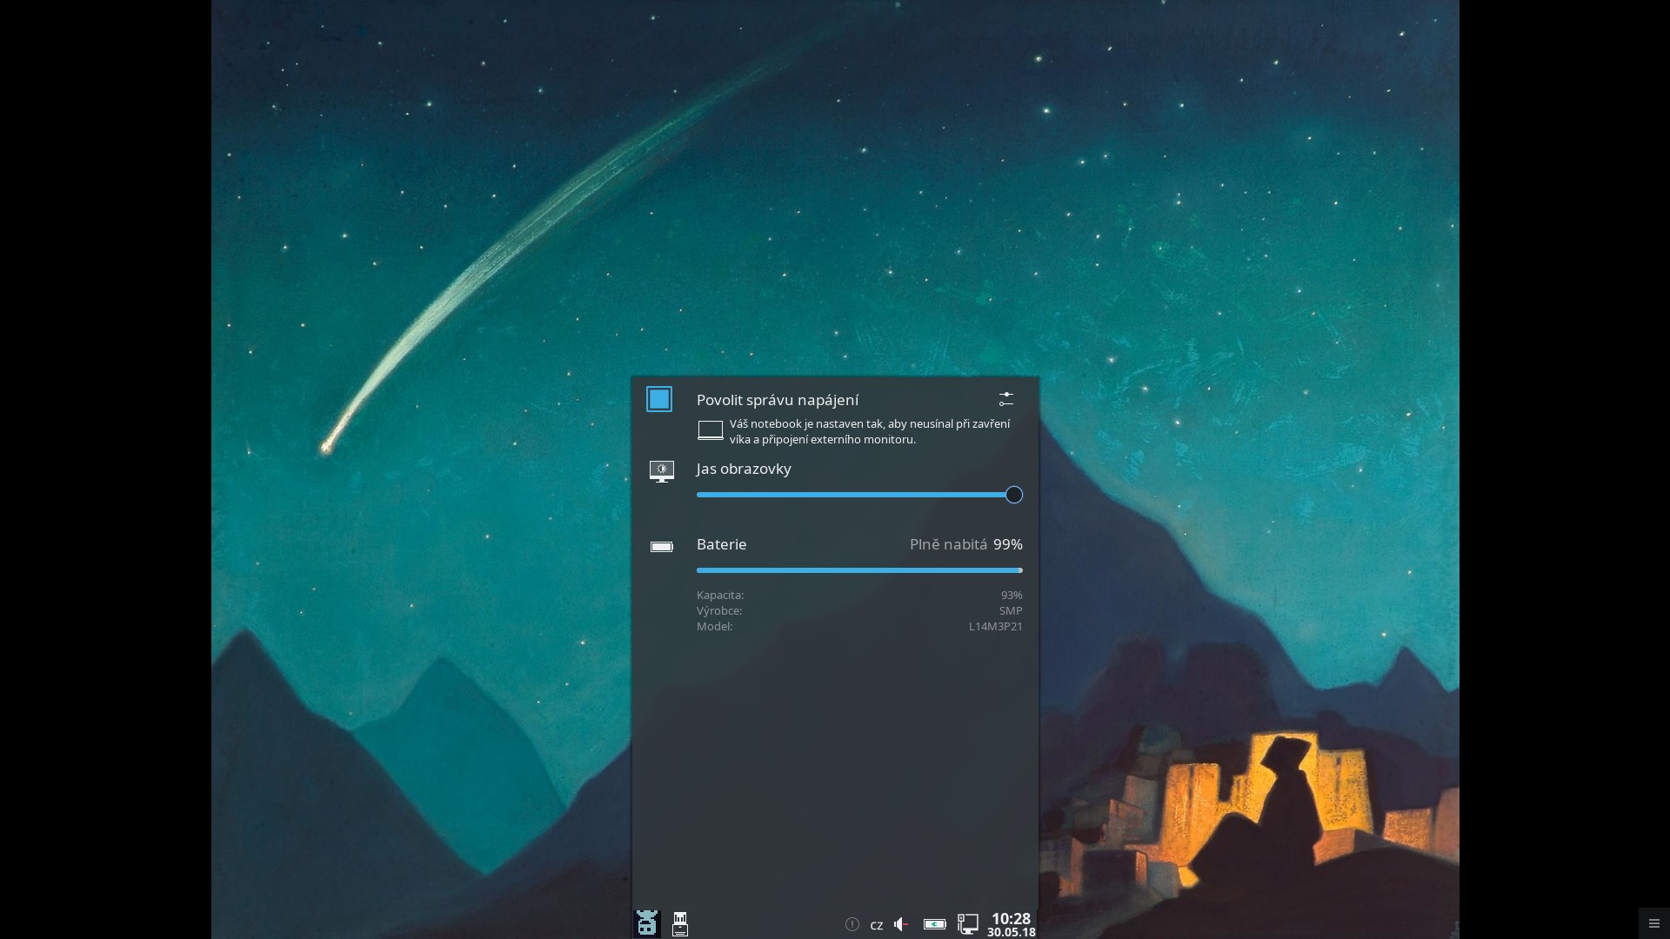
Task: Click the Plně nabitá 99% status text
Action: [965, 544]
